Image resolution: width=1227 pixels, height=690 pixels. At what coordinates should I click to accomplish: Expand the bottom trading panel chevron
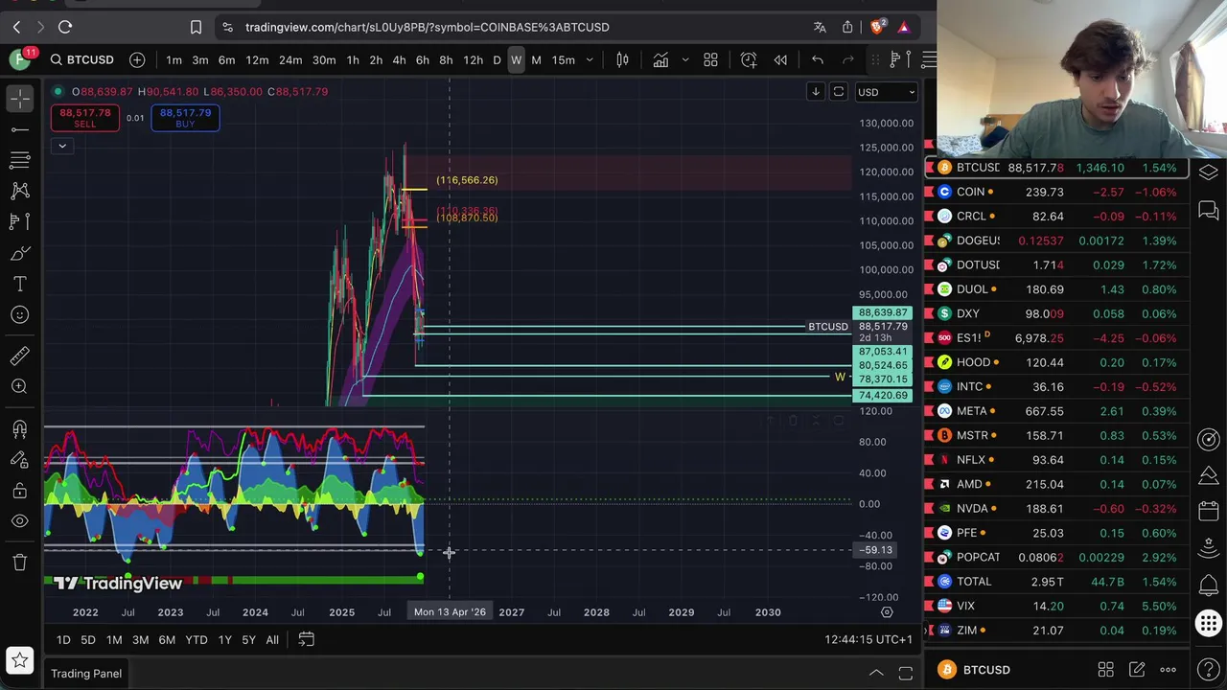pyautogui.click(x=875, y=674)
